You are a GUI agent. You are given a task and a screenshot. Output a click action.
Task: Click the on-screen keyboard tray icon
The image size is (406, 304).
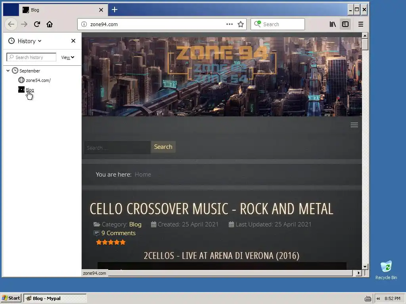click(x=368, y=298)
